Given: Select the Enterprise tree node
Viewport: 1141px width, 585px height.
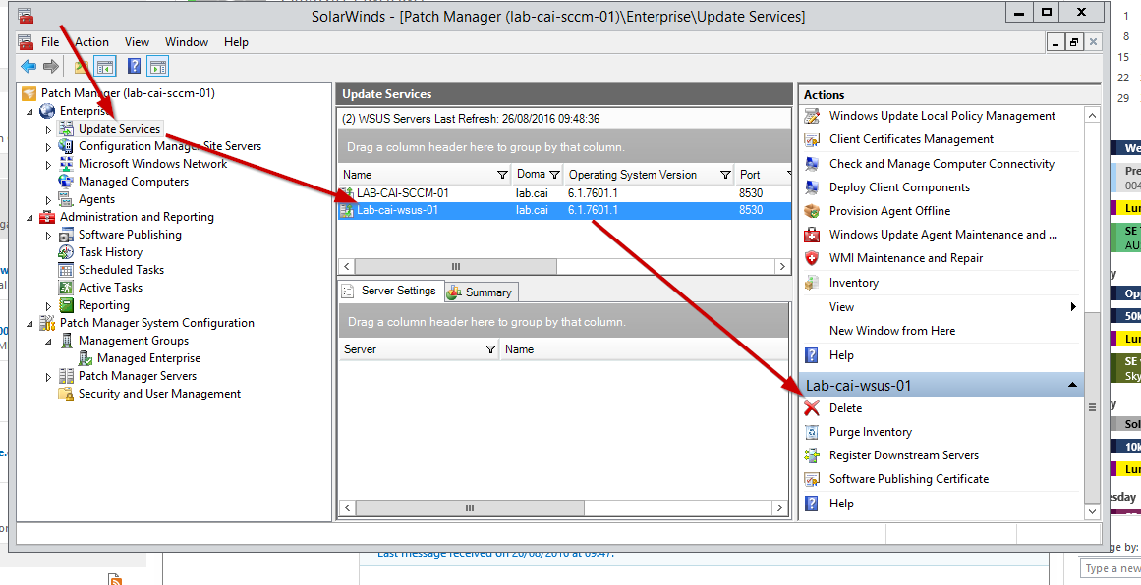Looking at the screenshot, I should click(x=86, y=111).
